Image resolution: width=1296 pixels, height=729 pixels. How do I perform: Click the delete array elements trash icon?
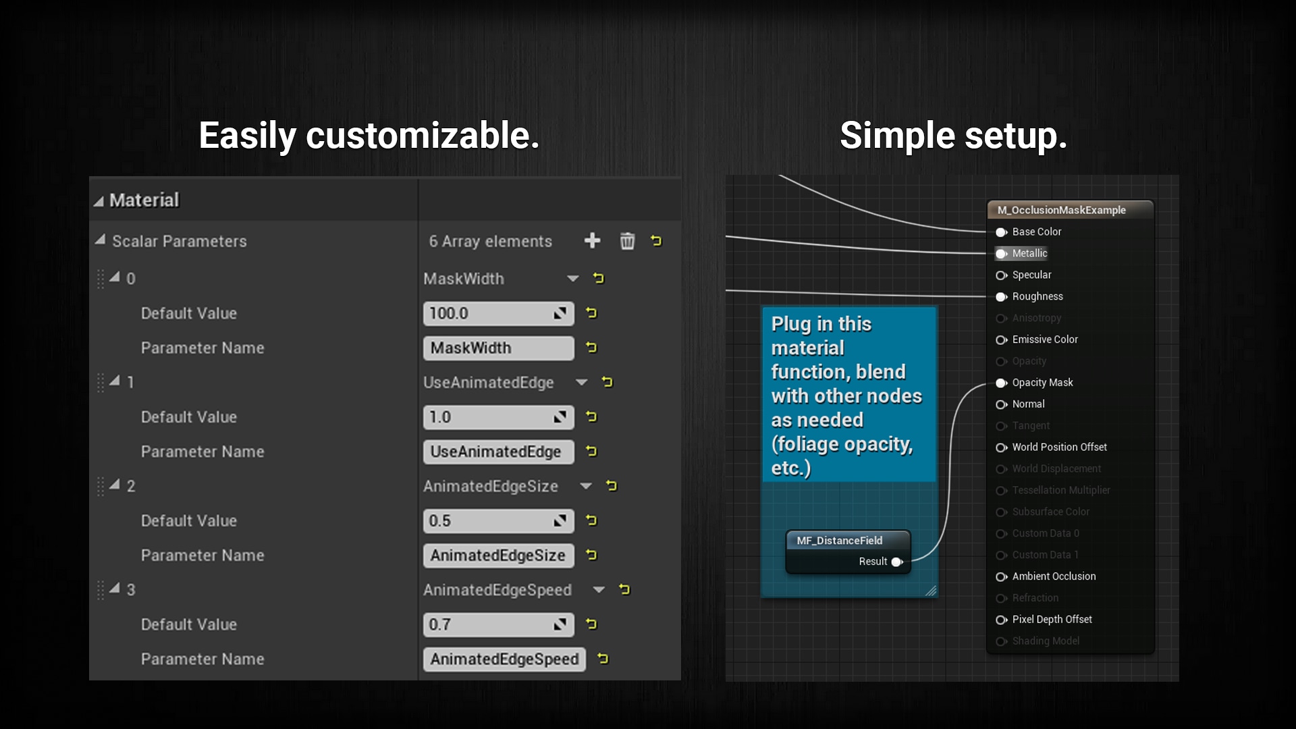click(627, 241)
